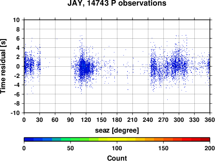
Task: Click the plot title 'JAY, 14743 P observations'
Action: tap(117, 3)
